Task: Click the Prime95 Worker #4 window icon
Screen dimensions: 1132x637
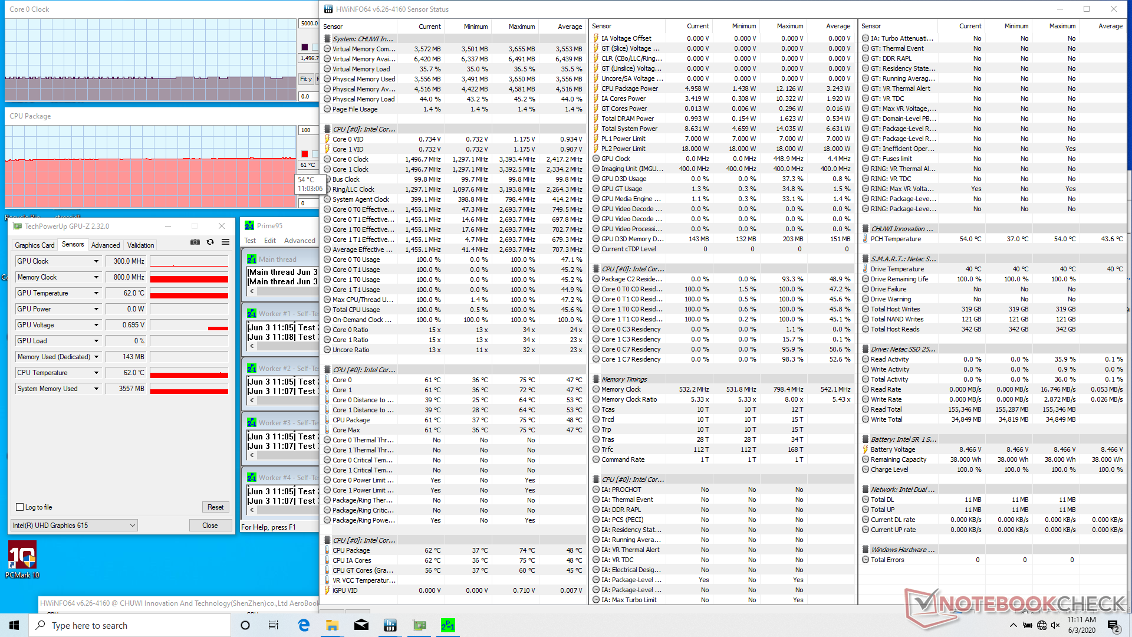Action: coord(252,477)
